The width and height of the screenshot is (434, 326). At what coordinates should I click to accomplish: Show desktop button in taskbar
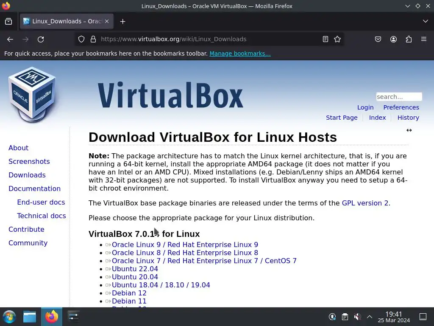[x=423, y=317]
